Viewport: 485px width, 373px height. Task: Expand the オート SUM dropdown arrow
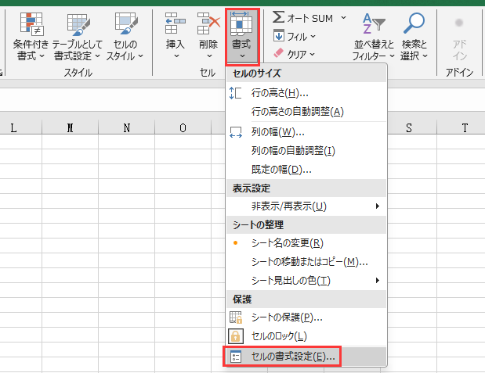[x=343, y=16]
